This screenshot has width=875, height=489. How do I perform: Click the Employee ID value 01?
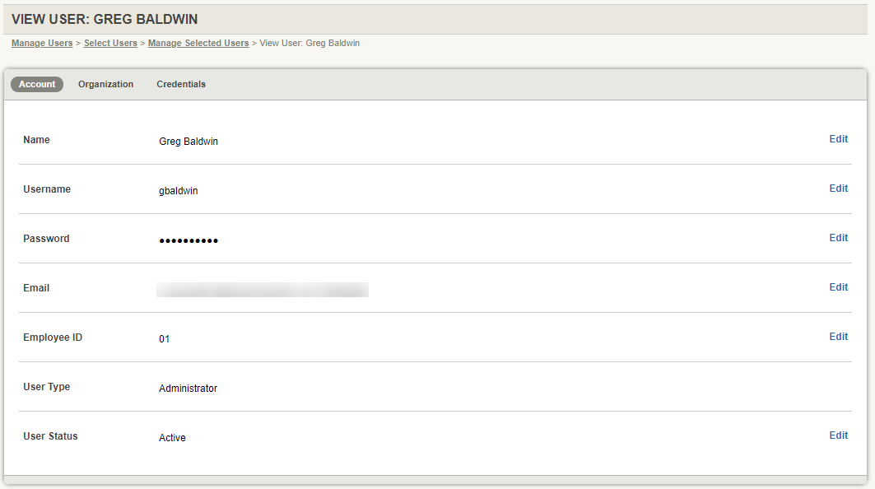point(164,339)
